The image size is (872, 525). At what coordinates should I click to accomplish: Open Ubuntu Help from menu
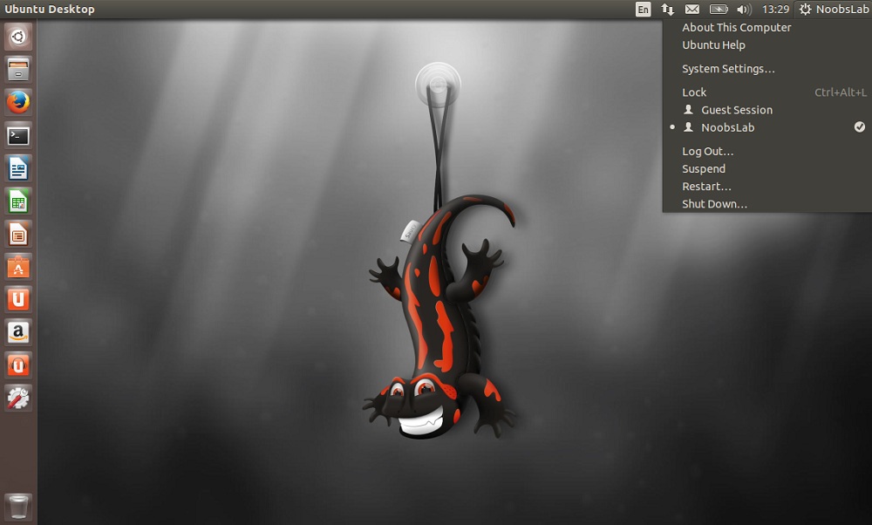pyautogui.click(x=713, y=45)
